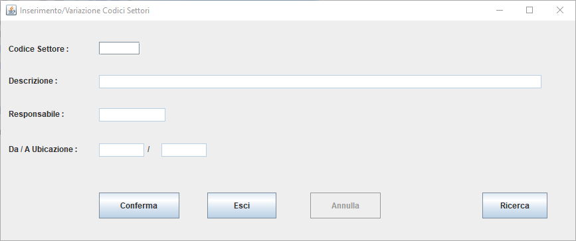
Task: Click the "Da / A Ubicazione :" label
Action: [43, 149]
